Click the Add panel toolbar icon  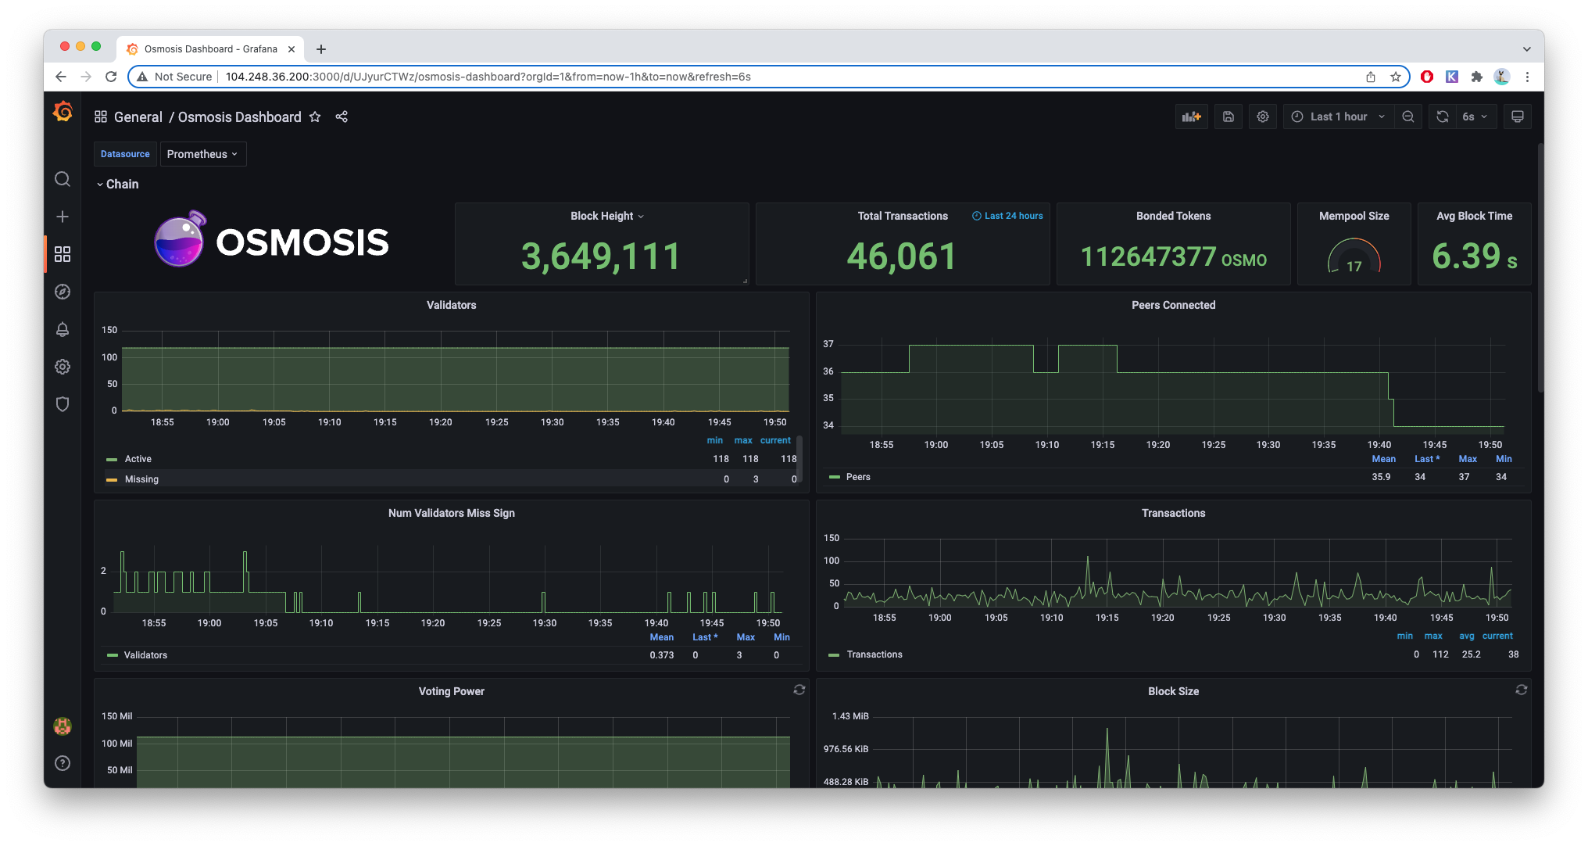coord(1191,117)
